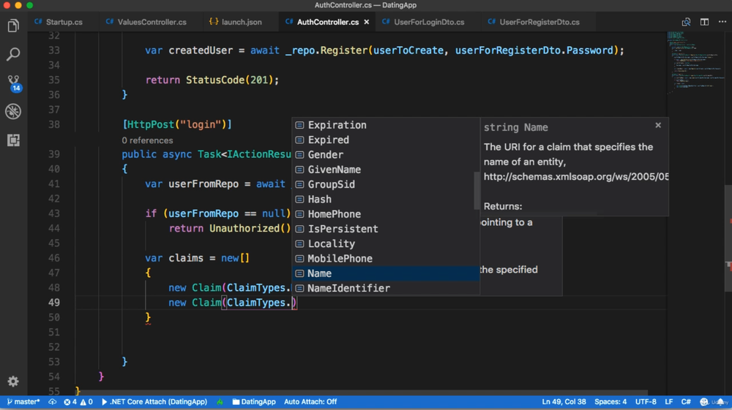Open the Debug view in activity bar
732x410 pixels.
click(x=13, y=111)
